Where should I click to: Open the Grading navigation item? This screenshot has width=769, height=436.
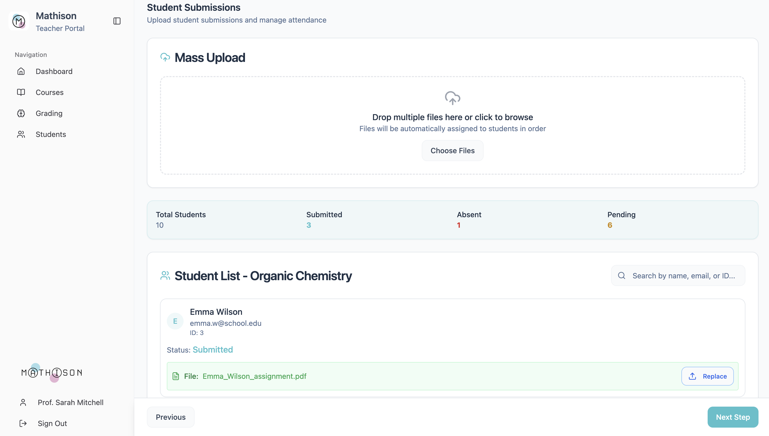click(x=49, y=113)
